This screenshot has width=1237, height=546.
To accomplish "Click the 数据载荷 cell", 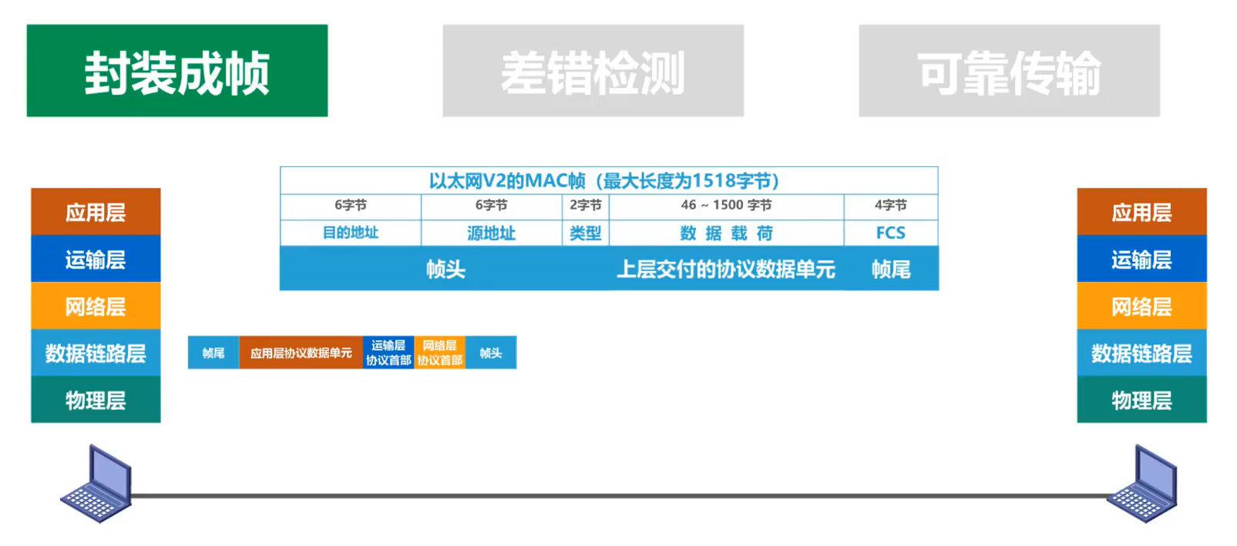I will pos(726,233).
